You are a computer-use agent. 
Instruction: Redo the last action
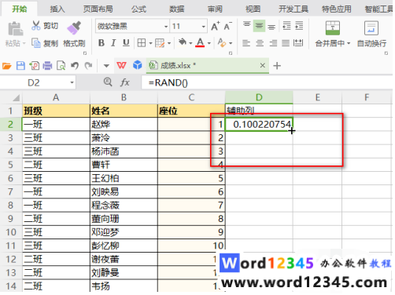coord(88,66)
